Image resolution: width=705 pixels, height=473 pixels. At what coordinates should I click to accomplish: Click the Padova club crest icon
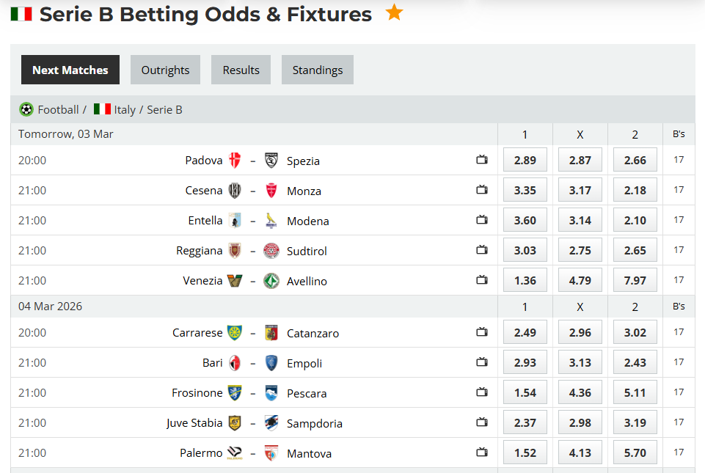(x=235, y=160)
